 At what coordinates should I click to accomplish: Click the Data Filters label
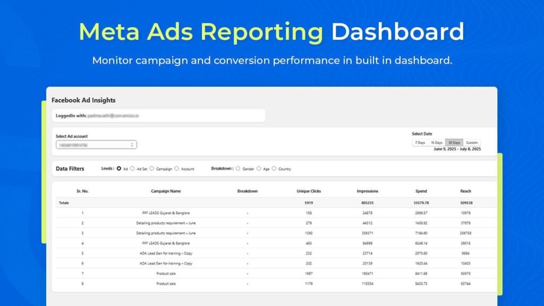[x=70, y=168]
